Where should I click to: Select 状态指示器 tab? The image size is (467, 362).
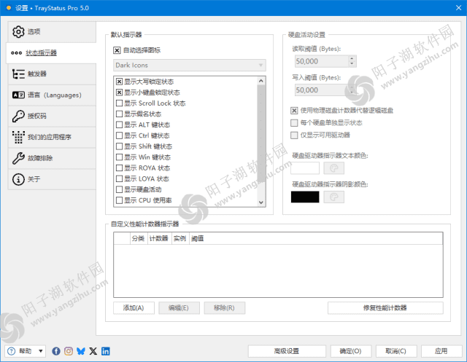(x=51, y=53)
